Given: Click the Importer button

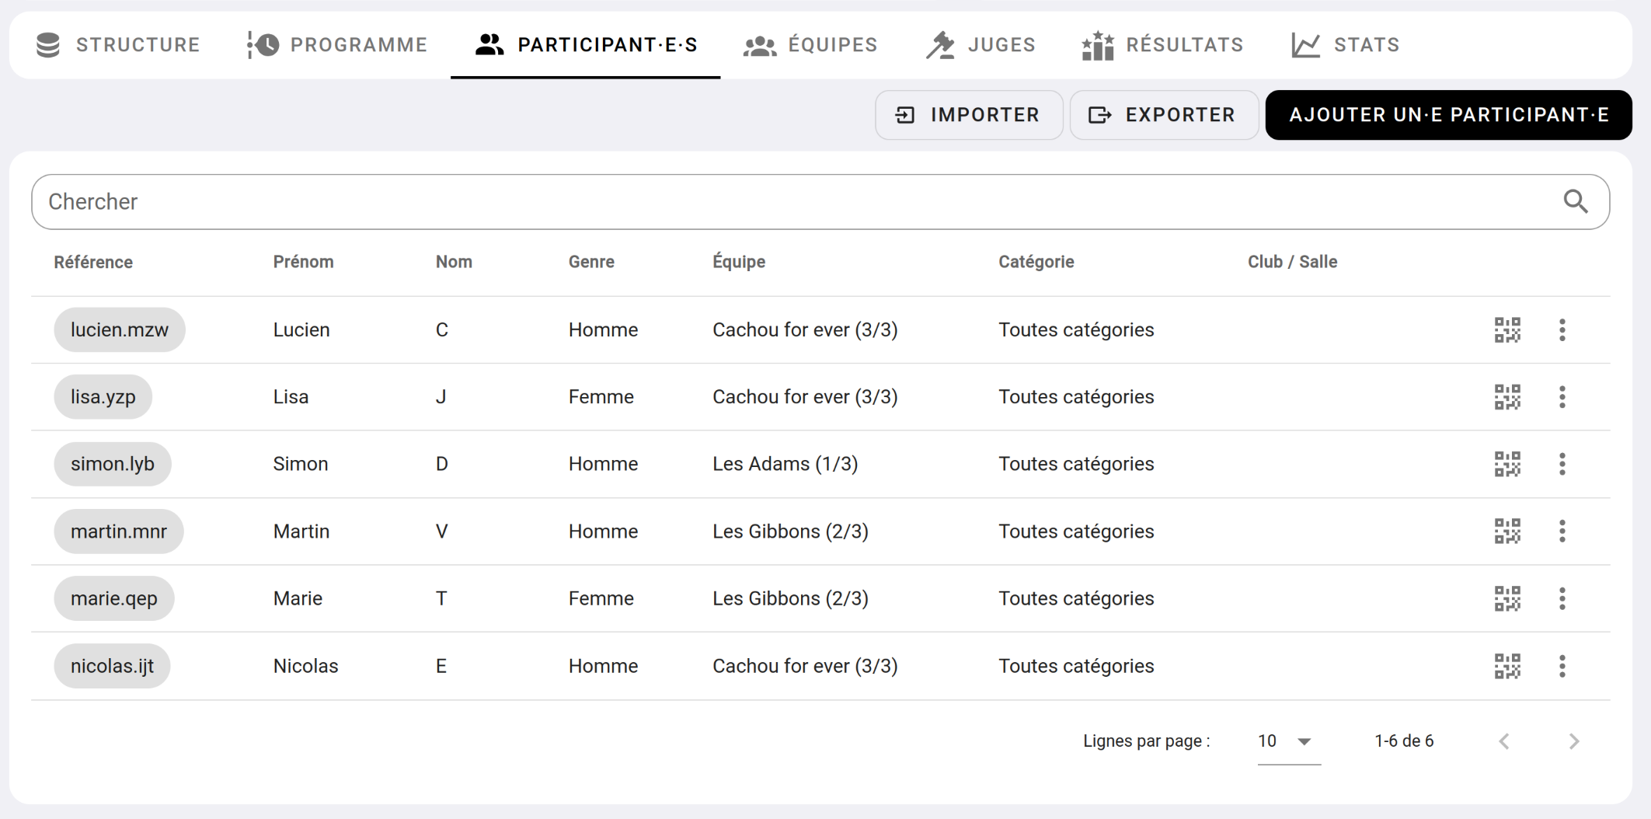Looking at the screenshot, I should (x=968, y=115).
